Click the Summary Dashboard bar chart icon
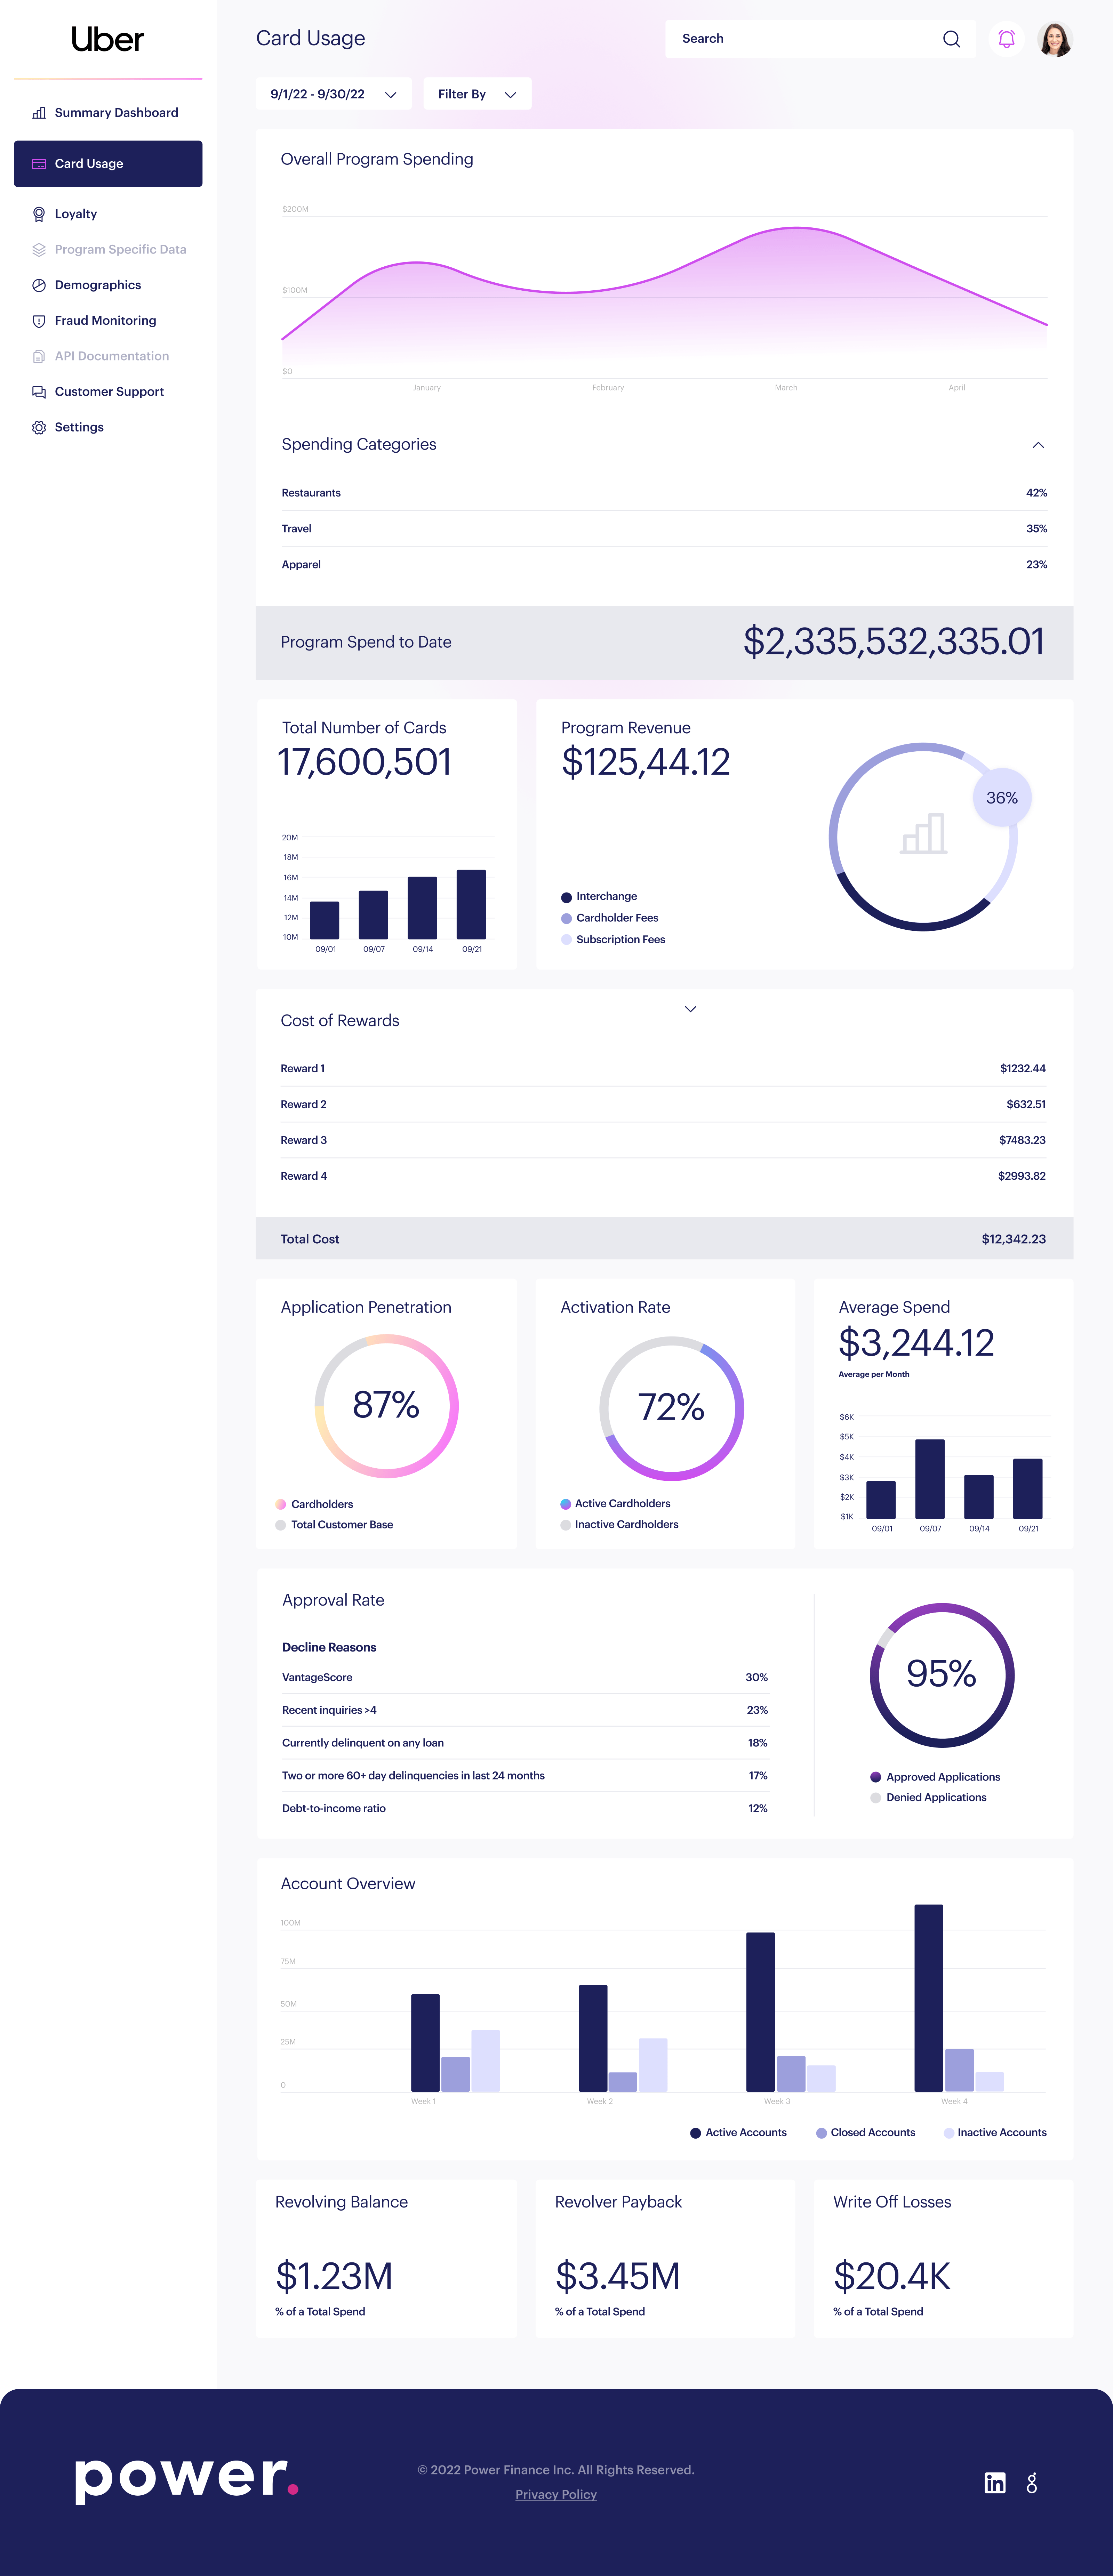Viewport: 1113px width, 2576px height. (39, 113)
